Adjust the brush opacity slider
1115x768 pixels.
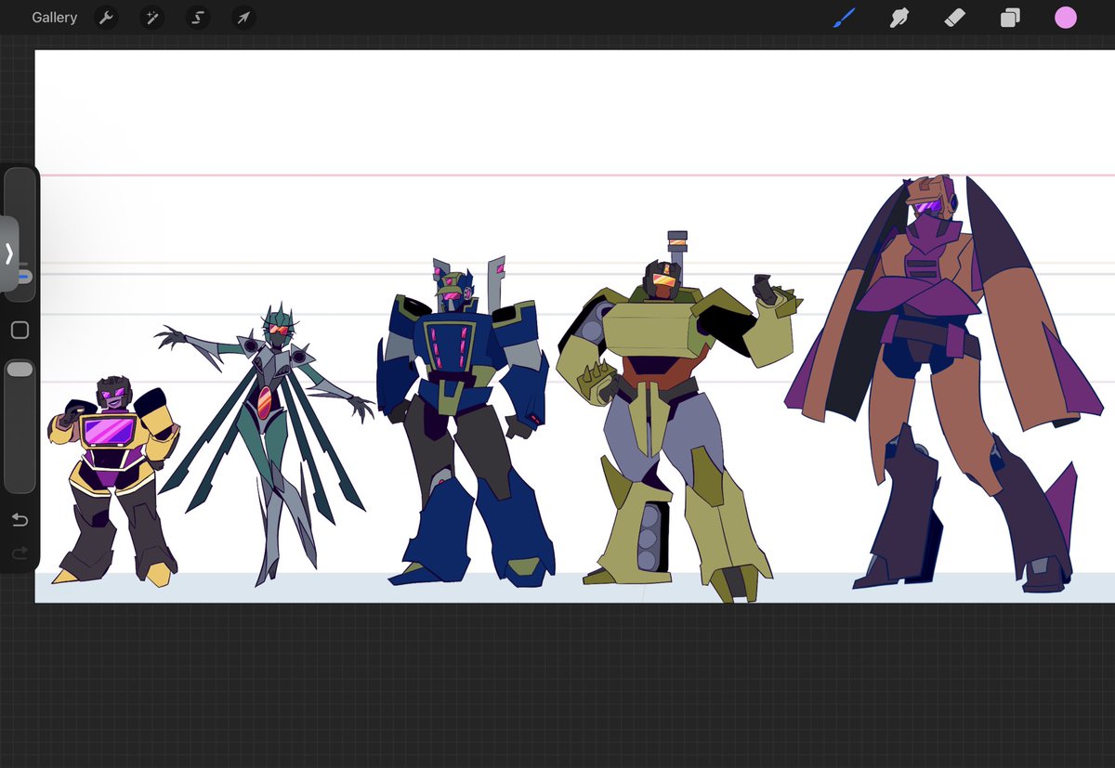(20, 425)
